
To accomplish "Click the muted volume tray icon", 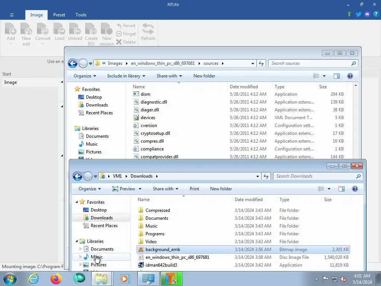I will click(343, 279).
